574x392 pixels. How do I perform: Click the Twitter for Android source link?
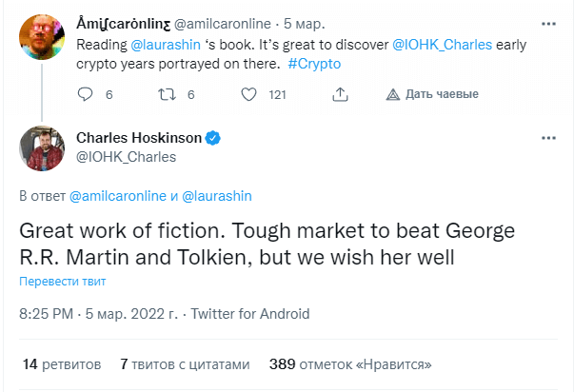click(x=250, y=314)
